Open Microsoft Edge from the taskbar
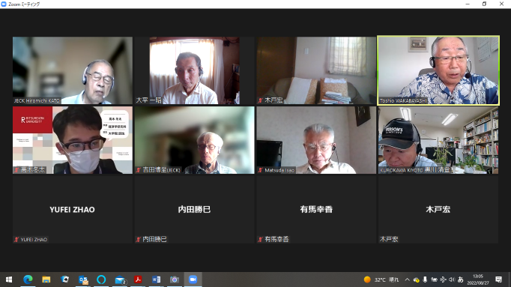 point(28,280)
